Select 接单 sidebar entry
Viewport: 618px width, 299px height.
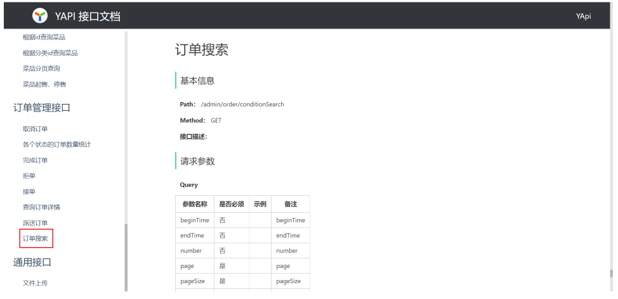click(x=29, y=191)
